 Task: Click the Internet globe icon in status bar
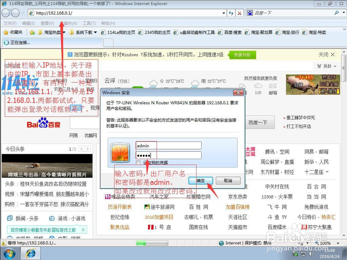(222, 243)
